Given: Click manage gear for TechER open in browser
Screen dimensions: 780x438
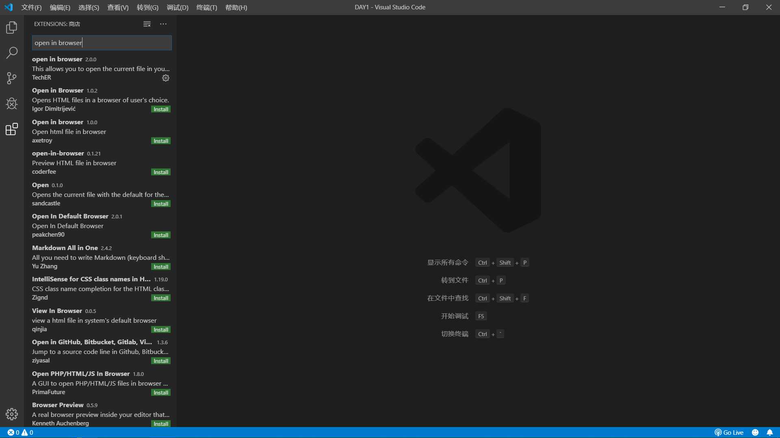Looking at the screenshot, I should point(166,78).
